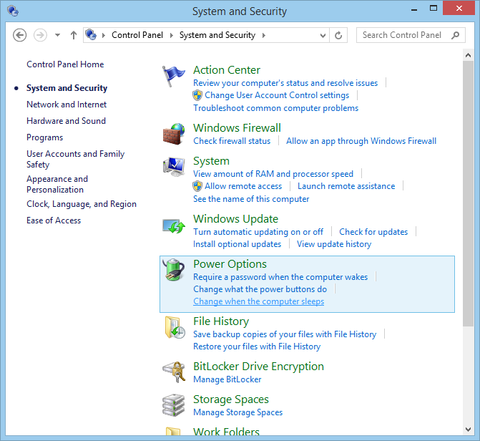Viewport: 480px width, 441px height.
Task: Click the search magnifier icon
Action: point(455,35)
